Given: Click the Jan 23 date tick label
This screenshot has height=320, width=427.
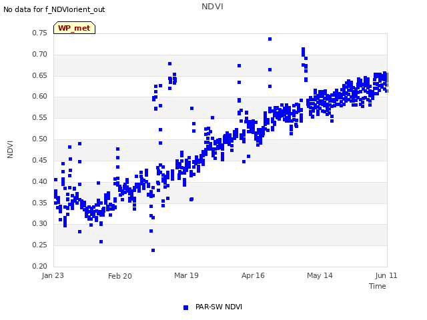Looking at the screenshot, I should point(53,275).
